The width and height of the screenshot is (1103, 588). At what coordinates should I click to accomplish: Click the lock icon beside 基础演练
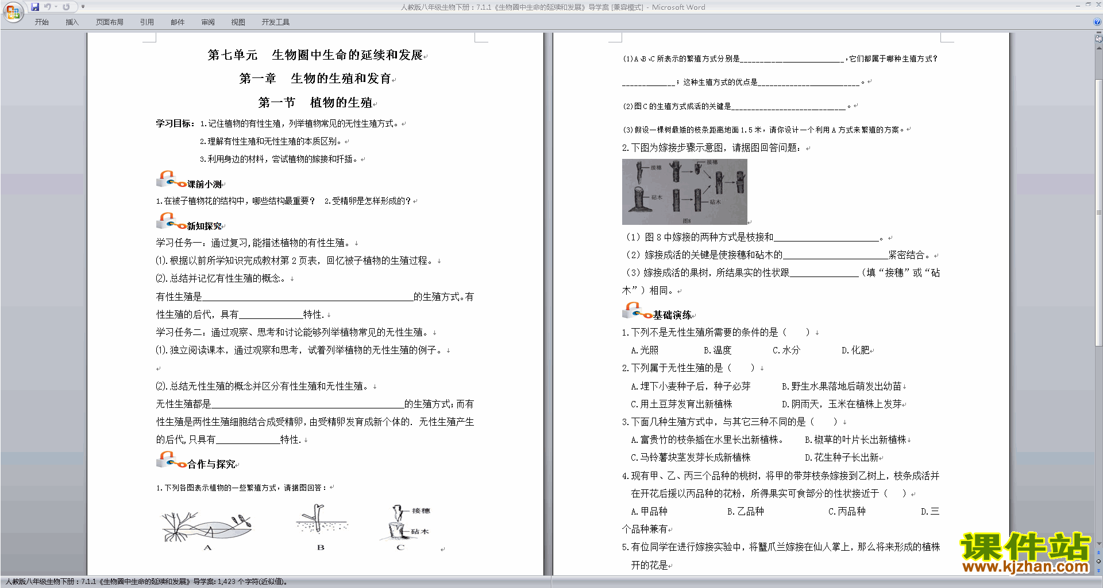point(637,310)
